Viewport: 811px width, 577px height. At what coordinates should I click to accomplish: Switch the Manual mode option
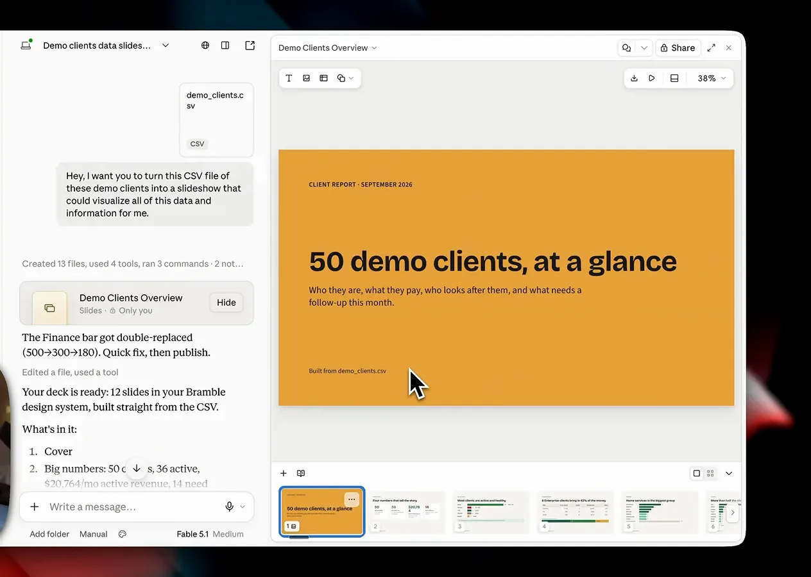(94, 534)
